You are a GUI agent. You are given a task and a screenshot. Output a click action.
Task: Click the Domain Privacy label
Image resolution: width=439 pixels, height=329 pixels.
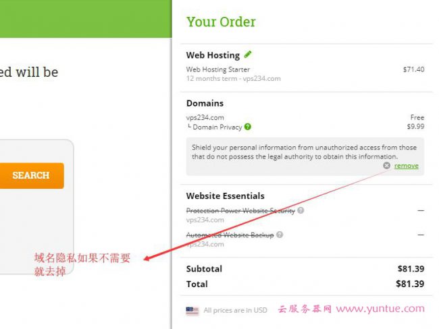[217, 127]
